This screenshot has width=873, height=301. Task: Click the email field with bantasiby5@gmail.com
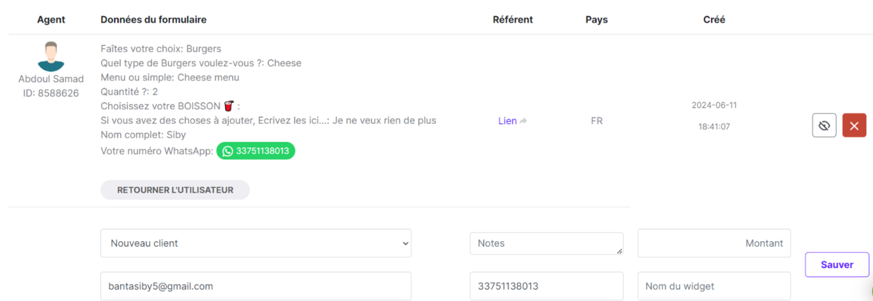point(256,286)
